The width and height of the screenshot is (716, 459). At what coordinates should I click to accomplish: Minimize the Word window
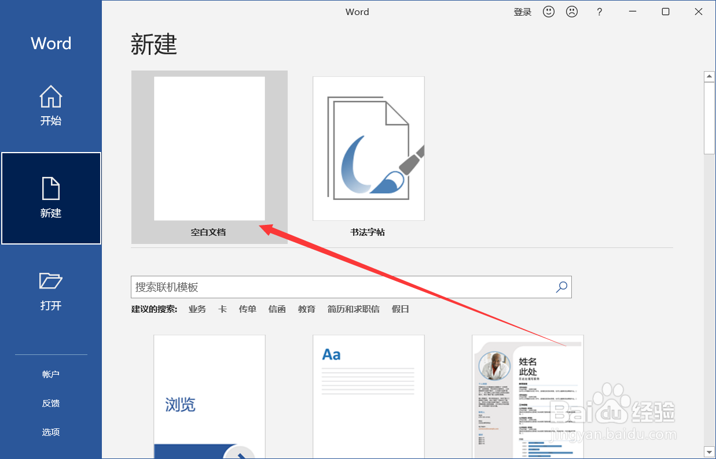tap(633, 12)
